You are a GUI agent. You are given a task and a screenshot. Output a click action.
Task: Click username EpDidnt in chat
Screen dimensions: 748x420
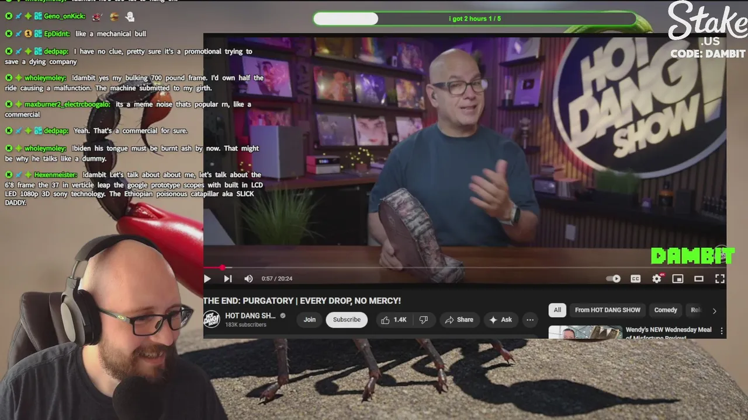pyautogui.click(x=57, y=34)
